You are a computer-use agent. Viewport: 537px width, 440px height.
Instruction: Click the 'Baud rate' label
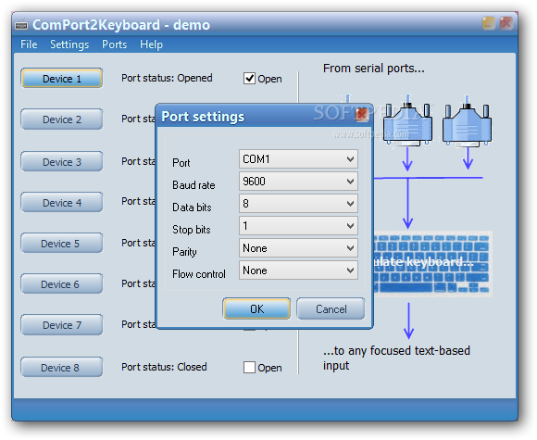pyautogui.click(x=194, y=185)
